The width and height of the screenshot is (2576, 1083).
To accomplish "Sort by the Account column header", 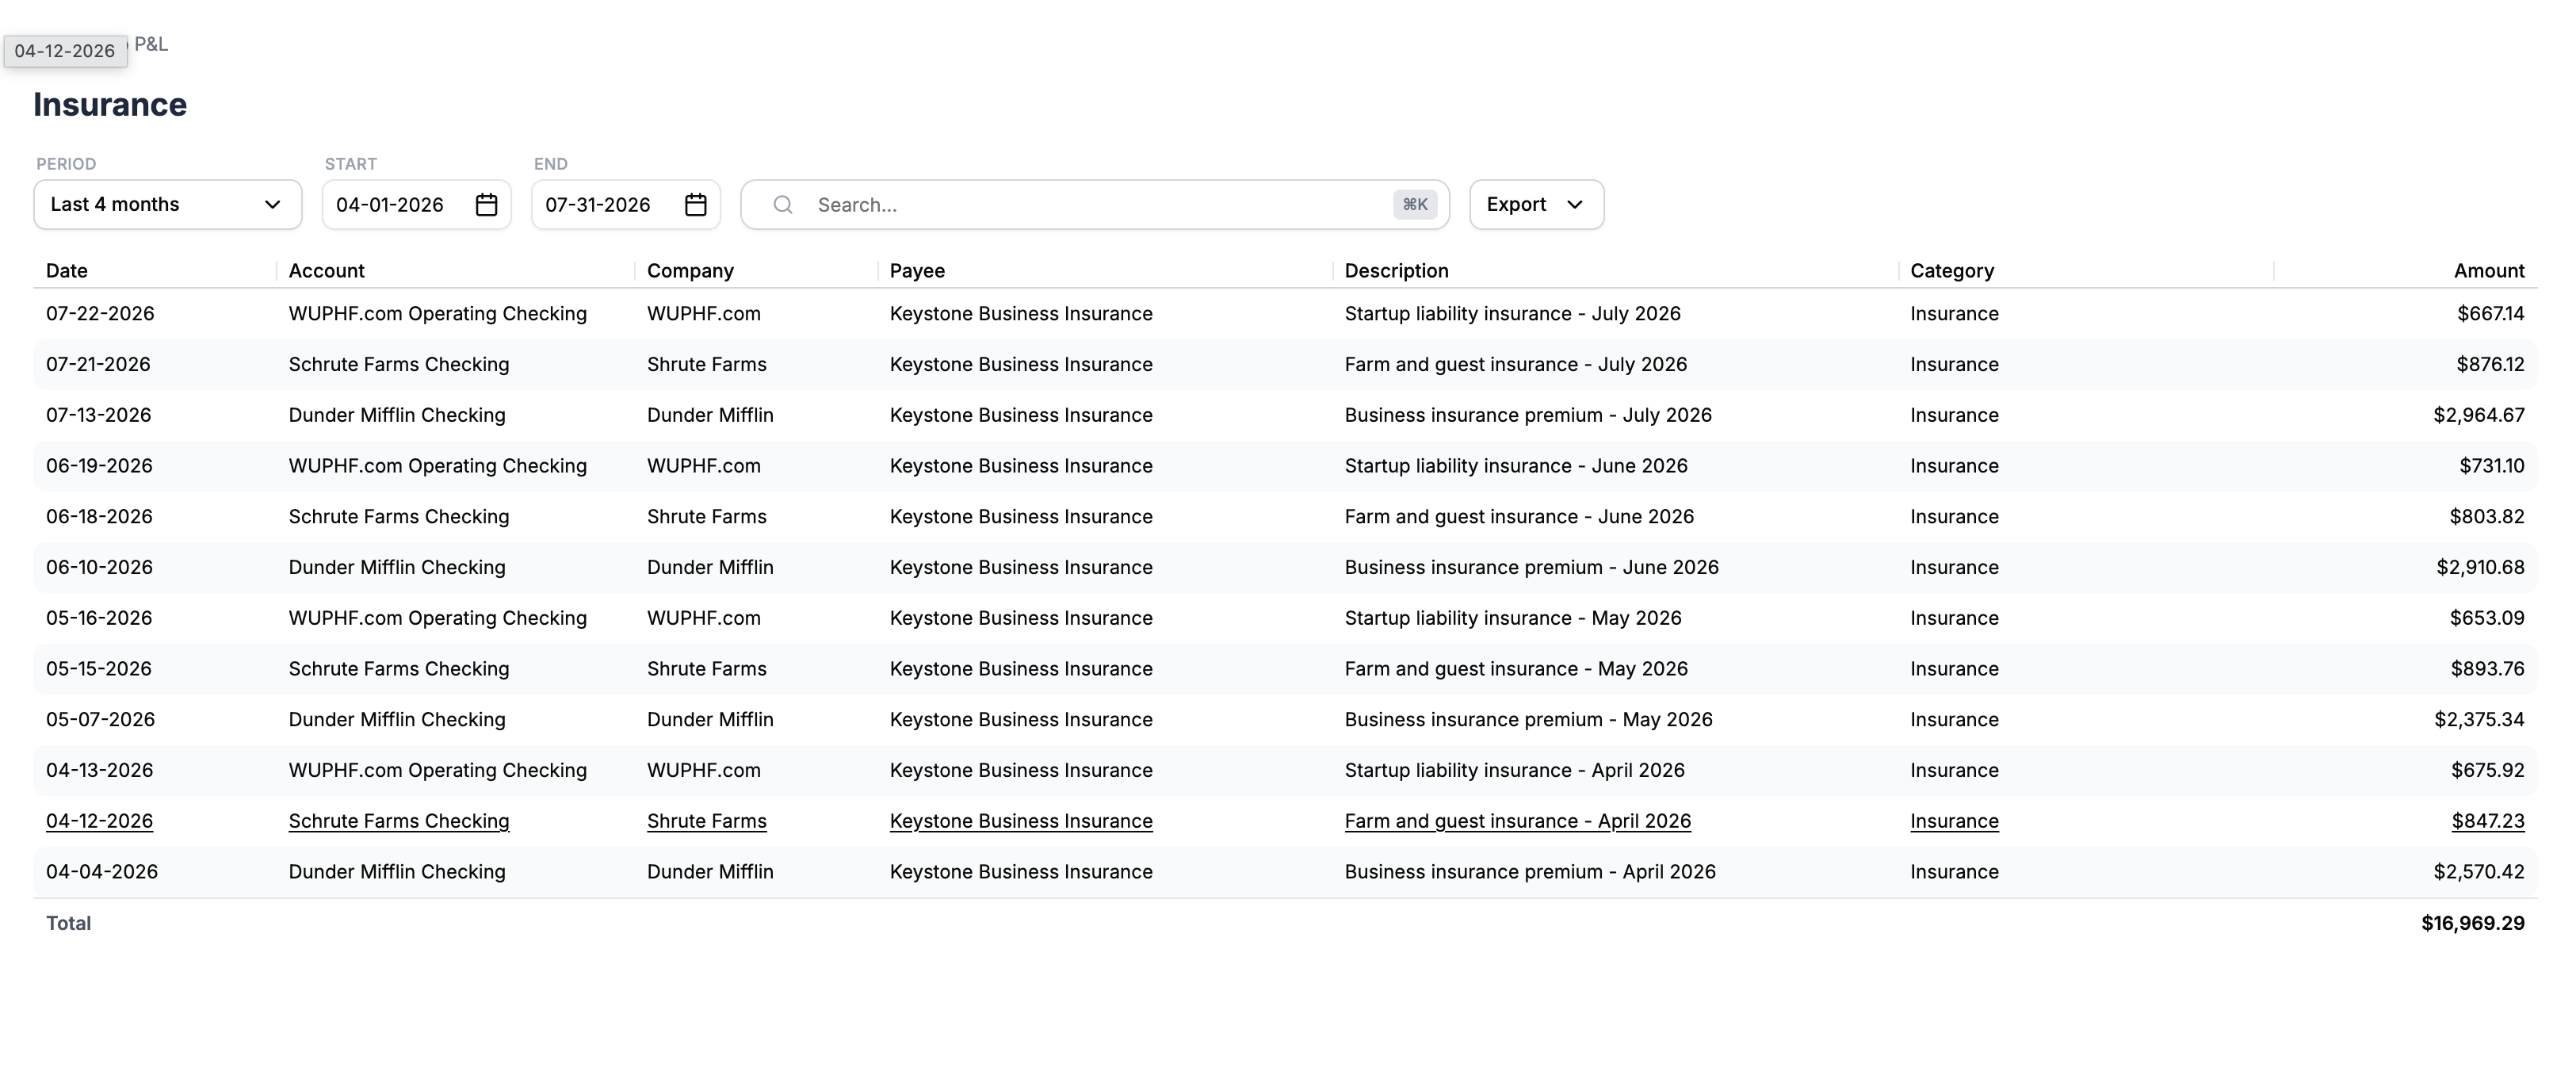I will point(327,271).
